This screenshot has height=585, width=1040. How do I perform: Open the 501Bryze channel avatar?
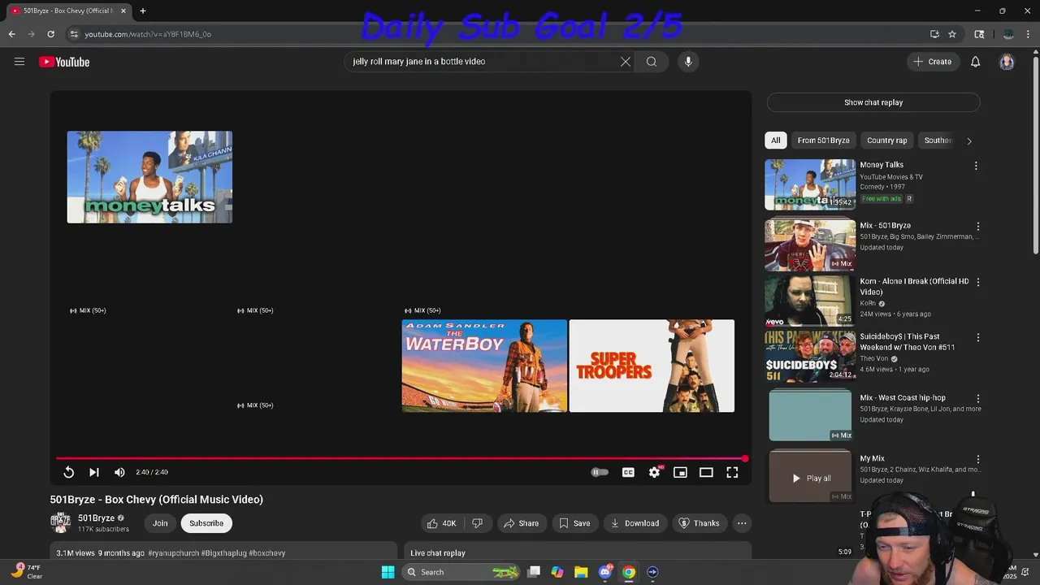coord(60,522)
